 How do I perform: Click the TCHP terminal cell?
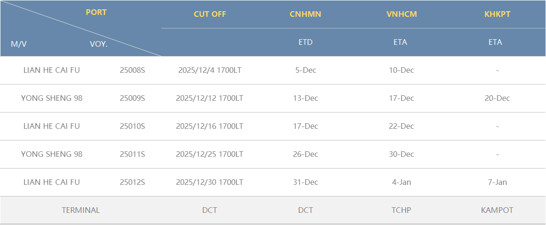pos(401,211)
